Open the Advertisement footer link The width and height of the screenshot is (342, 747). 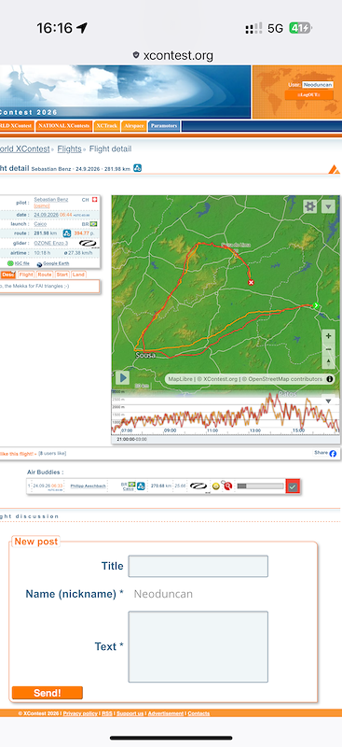coord(166,713)
